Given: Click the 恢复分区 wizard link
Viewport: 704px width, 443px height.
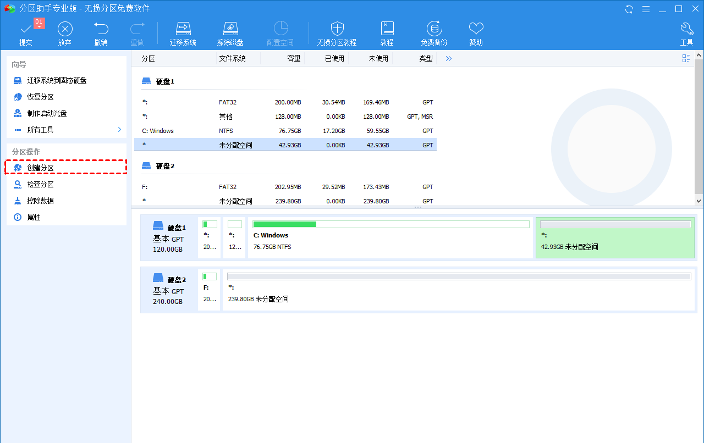Looking at the screenshot, I should click(x=41, y=97).
